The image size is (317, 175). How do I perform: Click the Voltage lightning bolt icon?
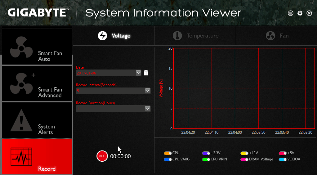click(102, 36)
